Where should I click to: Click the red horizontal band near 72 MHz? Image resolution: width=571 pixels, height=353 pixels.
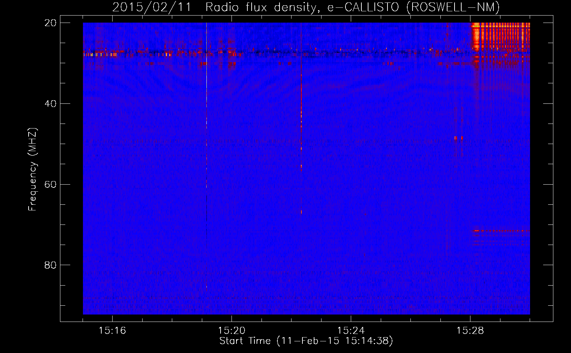point(501,231)
